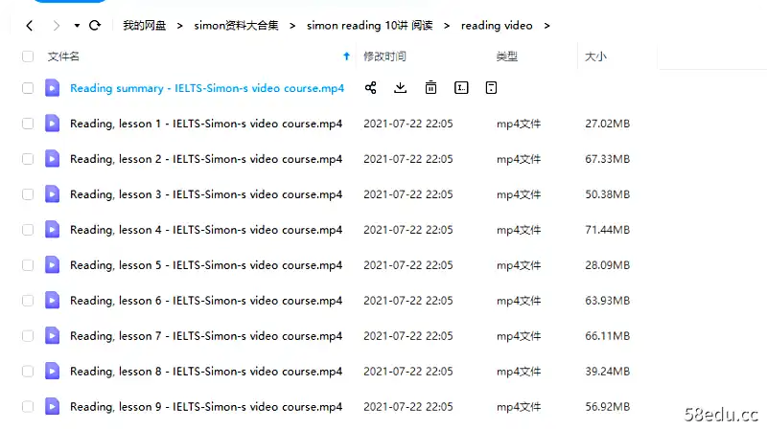Click the lesson 7 video file icon

(x=53, y=336)
